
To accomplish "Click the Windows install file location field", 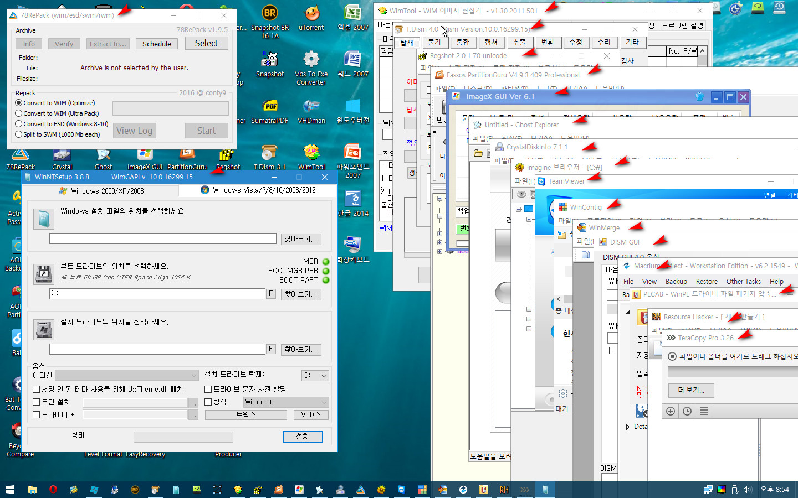I will [x=163, y=238].
